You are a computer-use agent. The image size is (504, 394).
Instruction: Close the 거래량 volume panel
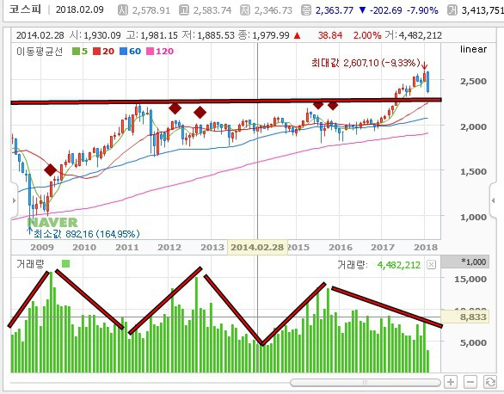432,265
